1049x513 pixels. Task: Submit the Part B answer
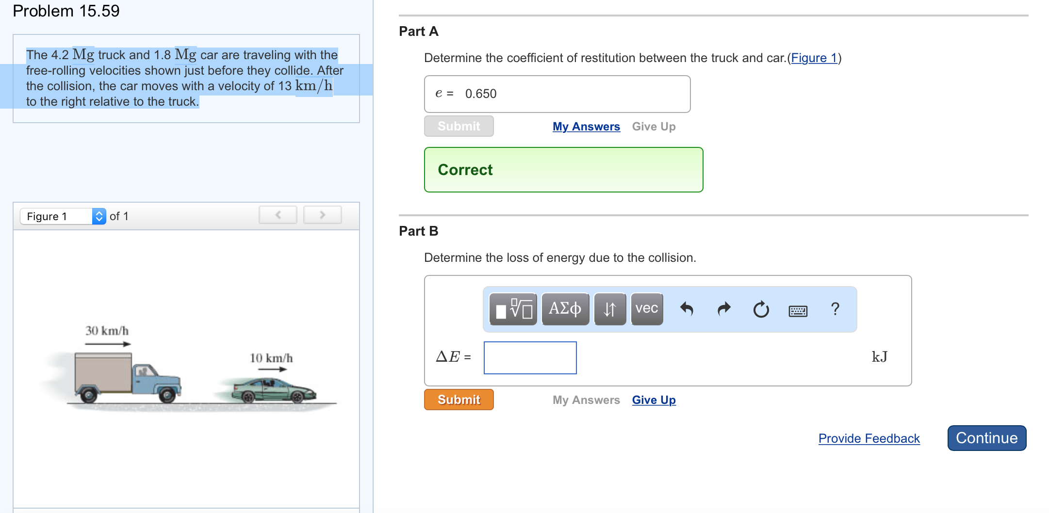(x=459, y=400)
